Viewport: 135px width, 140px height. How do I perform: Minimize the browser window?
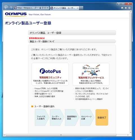pyautogui.click(x=119, y=4)
